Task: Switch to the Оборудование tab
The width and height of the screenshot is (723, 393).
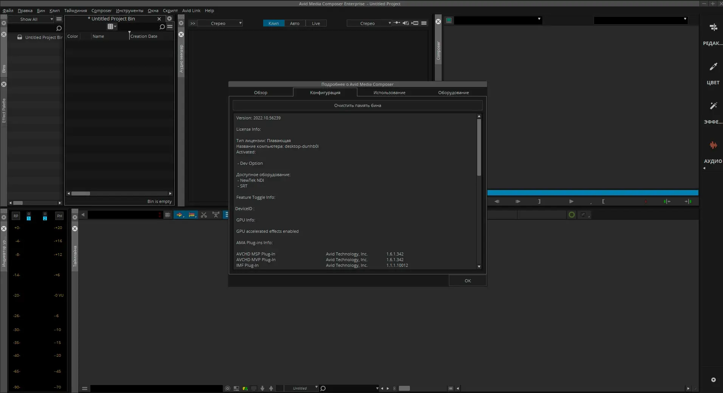Action: 453,93
